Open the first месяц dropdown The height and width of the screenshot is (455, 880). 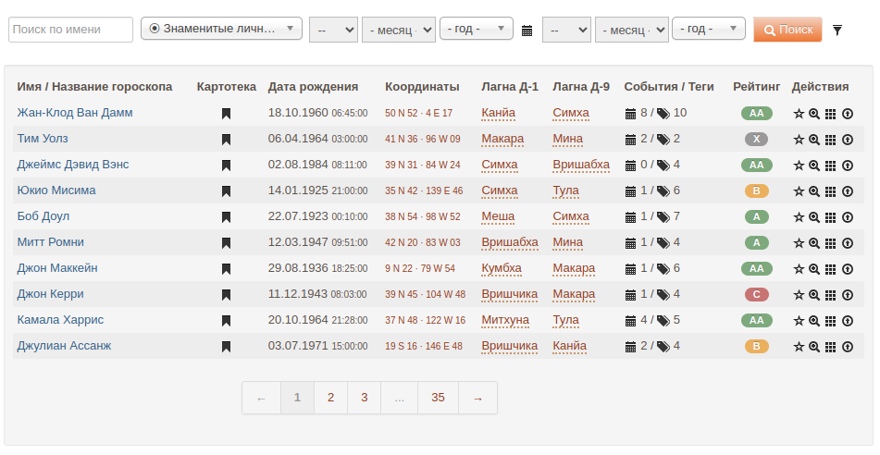pyautogui.click(x=399, y=30)
